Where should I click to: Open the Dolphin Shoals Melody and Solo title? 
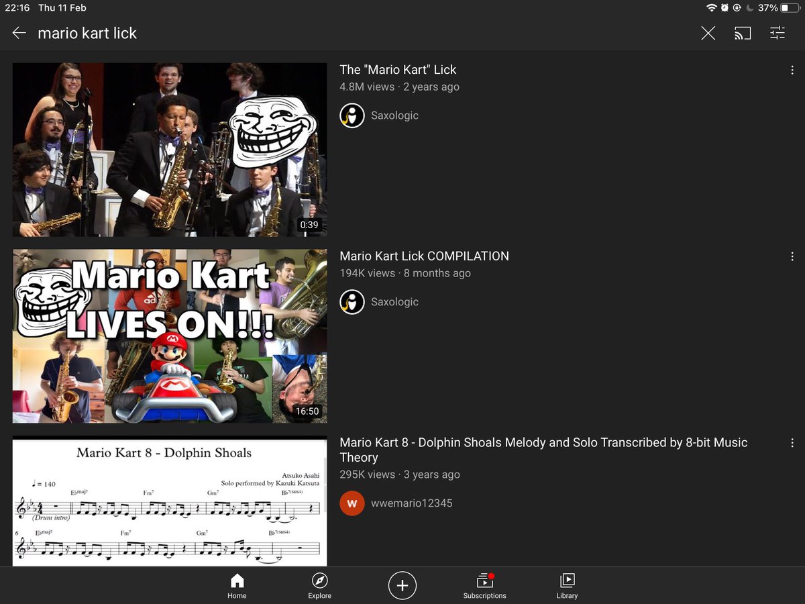(x=543, y=450)
